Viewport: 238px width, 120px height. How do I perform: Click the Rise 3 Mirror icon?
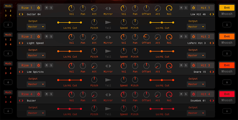tap(108, 66)
